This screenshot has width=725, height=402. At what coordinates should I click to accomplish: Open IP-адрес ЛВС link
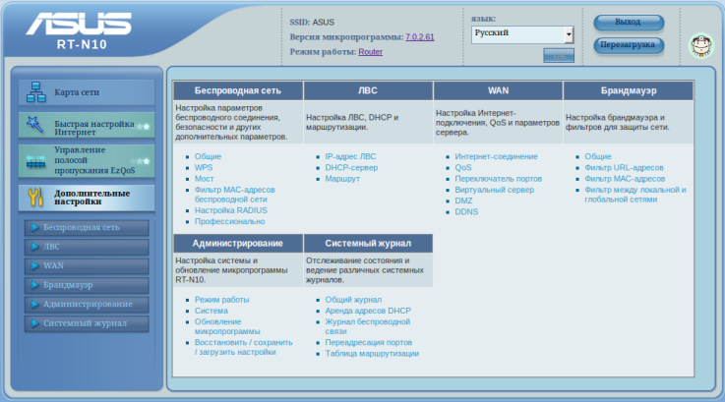pos(350,156)
